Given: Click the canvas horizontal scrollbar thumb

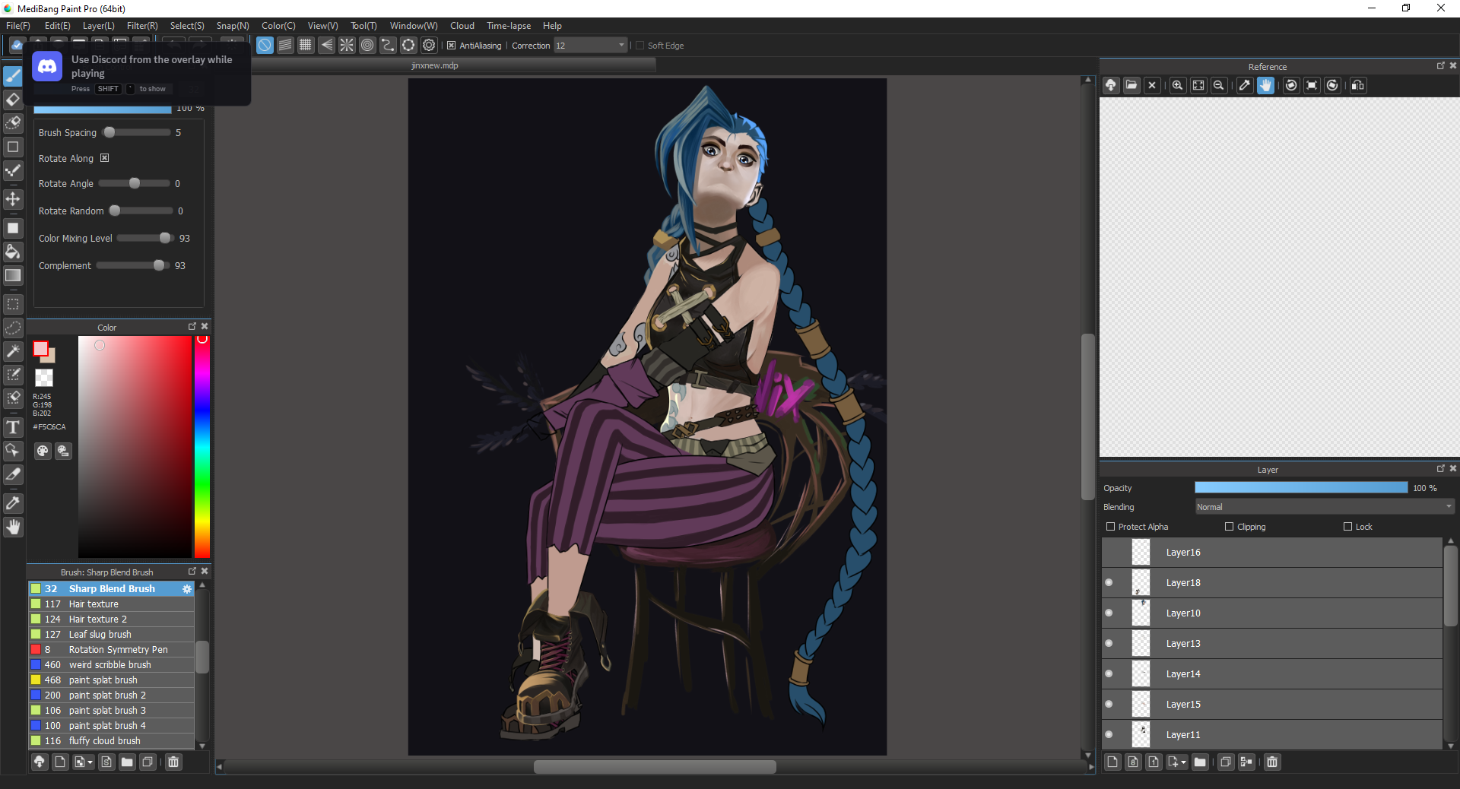Looking at the screenshot, I should (655, 767).
